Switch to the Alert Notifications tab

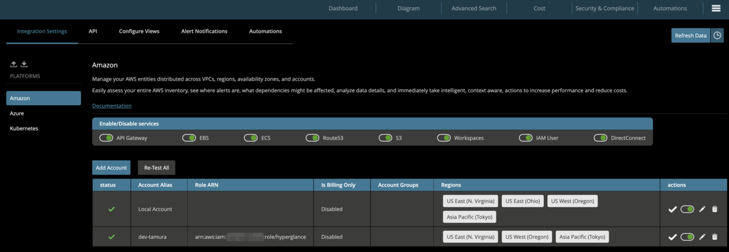[x=204, y=31]
